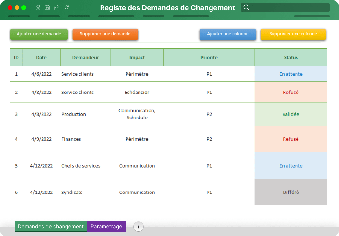This screenshot has width=339, height=236.
Task: Select the Impact column header
Action: 137,57
